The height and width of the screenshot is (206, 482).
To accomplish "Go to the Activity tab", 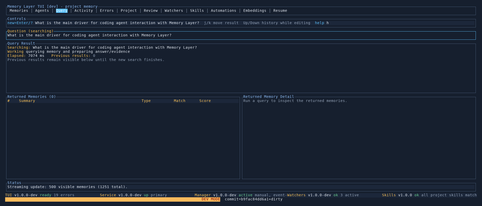I will 84,11.
